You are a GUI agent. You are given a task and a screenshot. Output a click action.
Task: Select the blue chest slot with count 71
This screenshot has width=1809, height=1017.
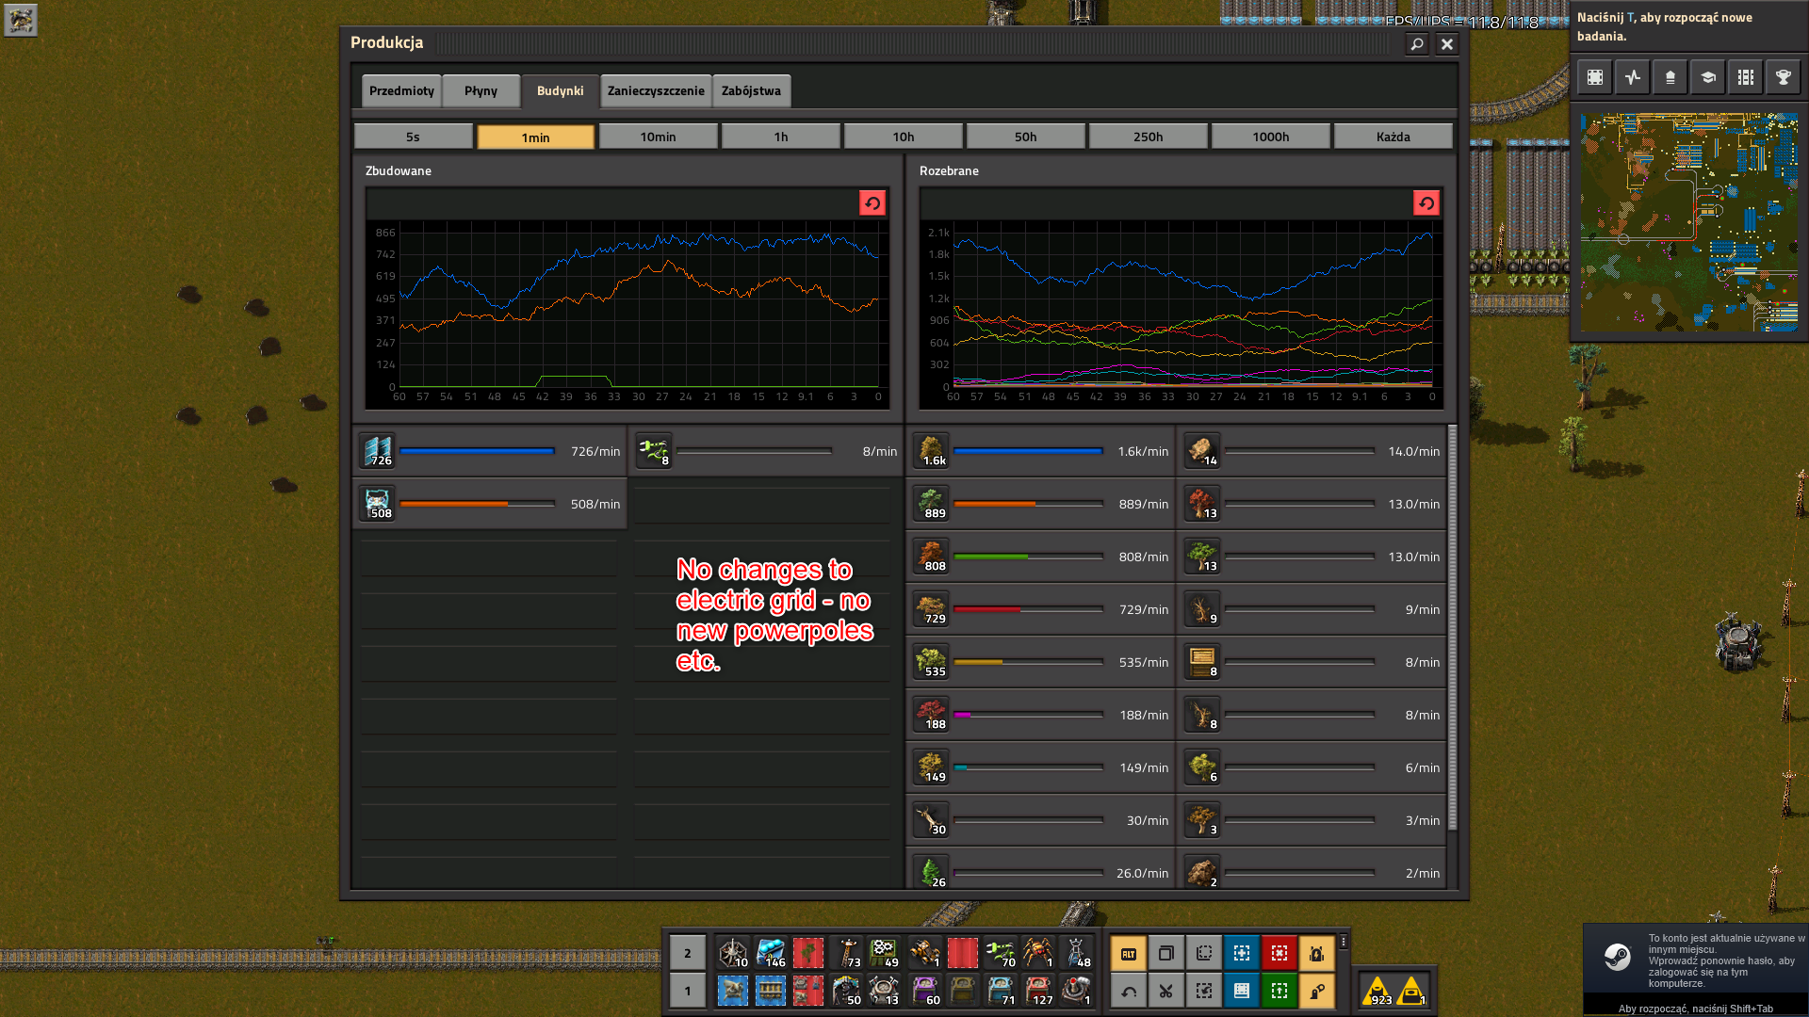click(1001, 991)
